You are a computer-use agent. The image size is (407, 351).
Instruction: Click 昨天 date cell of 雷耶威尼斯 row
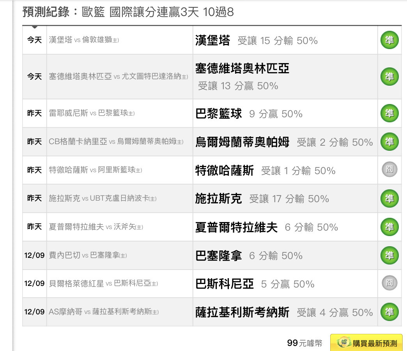[x=35, y=113]
